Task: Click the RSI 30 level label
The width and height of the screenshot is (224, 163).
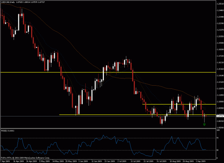Action: (x=218, y=150)
